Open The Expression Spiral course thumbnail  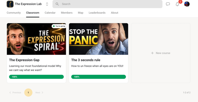tap(36, 39)
